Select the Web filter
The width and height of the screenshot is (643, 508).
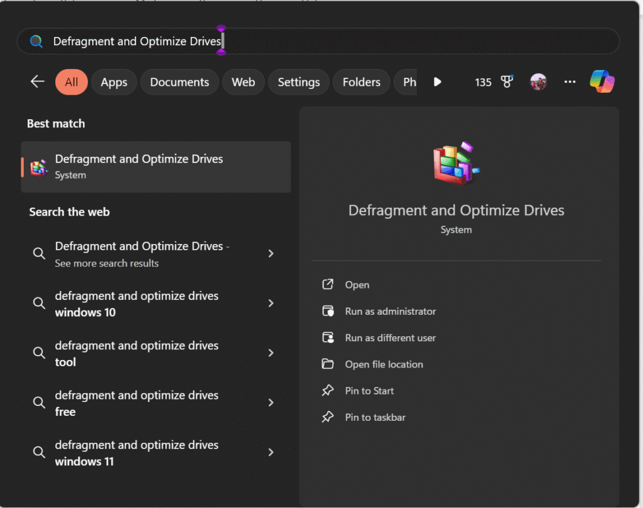pyautogui.click(x=243, y=82)
